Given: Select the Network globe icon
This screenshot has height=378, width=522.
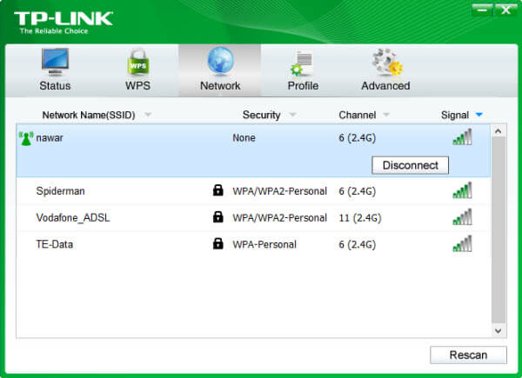Looking at the screenshot, I should 220,61.
